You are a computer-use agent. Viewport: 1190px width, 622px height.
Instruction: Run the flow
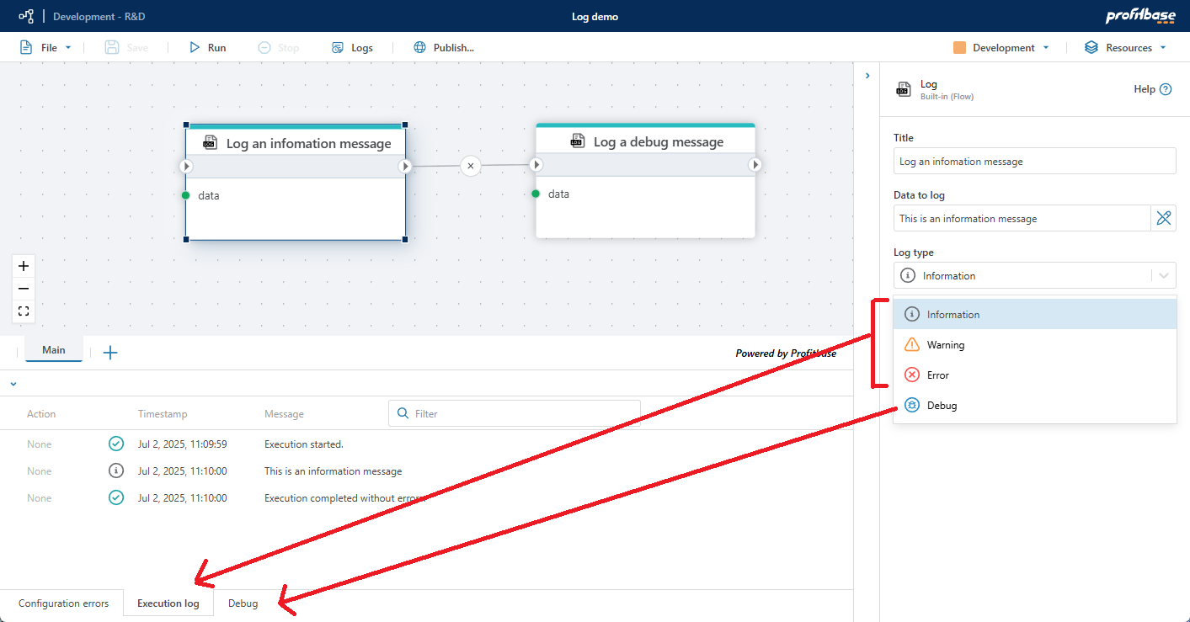click(x=207, y=48)
